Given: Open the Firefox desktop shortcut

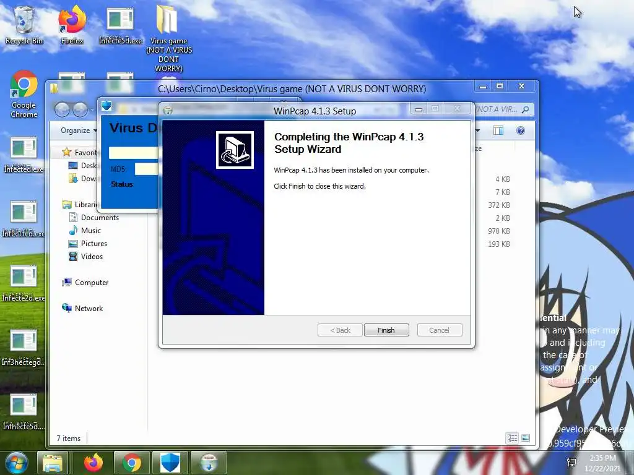Looking at the screenshot, I should coord(72,25).
